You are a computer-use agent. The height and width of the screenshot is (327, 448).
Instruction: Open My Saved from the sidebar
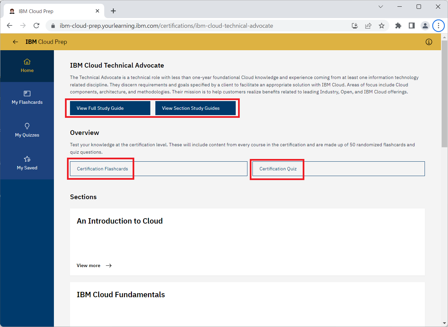pos(27,163)
